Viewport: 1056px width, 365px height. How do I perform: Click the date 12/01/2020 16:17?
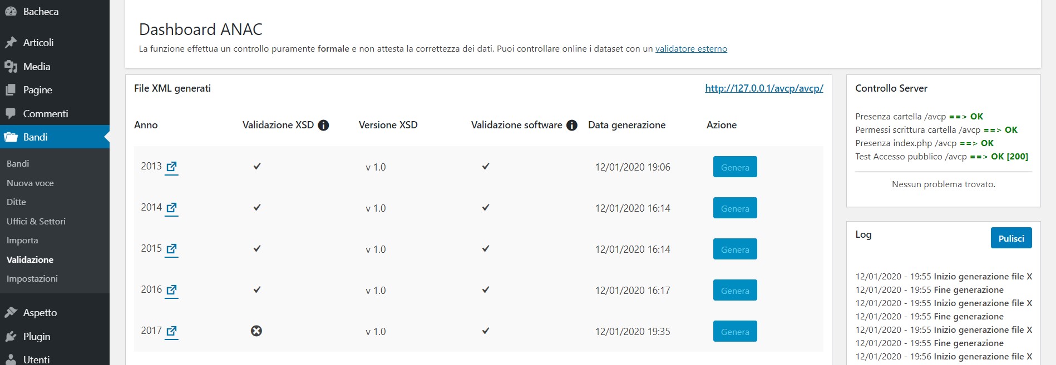tap(633, 291)
